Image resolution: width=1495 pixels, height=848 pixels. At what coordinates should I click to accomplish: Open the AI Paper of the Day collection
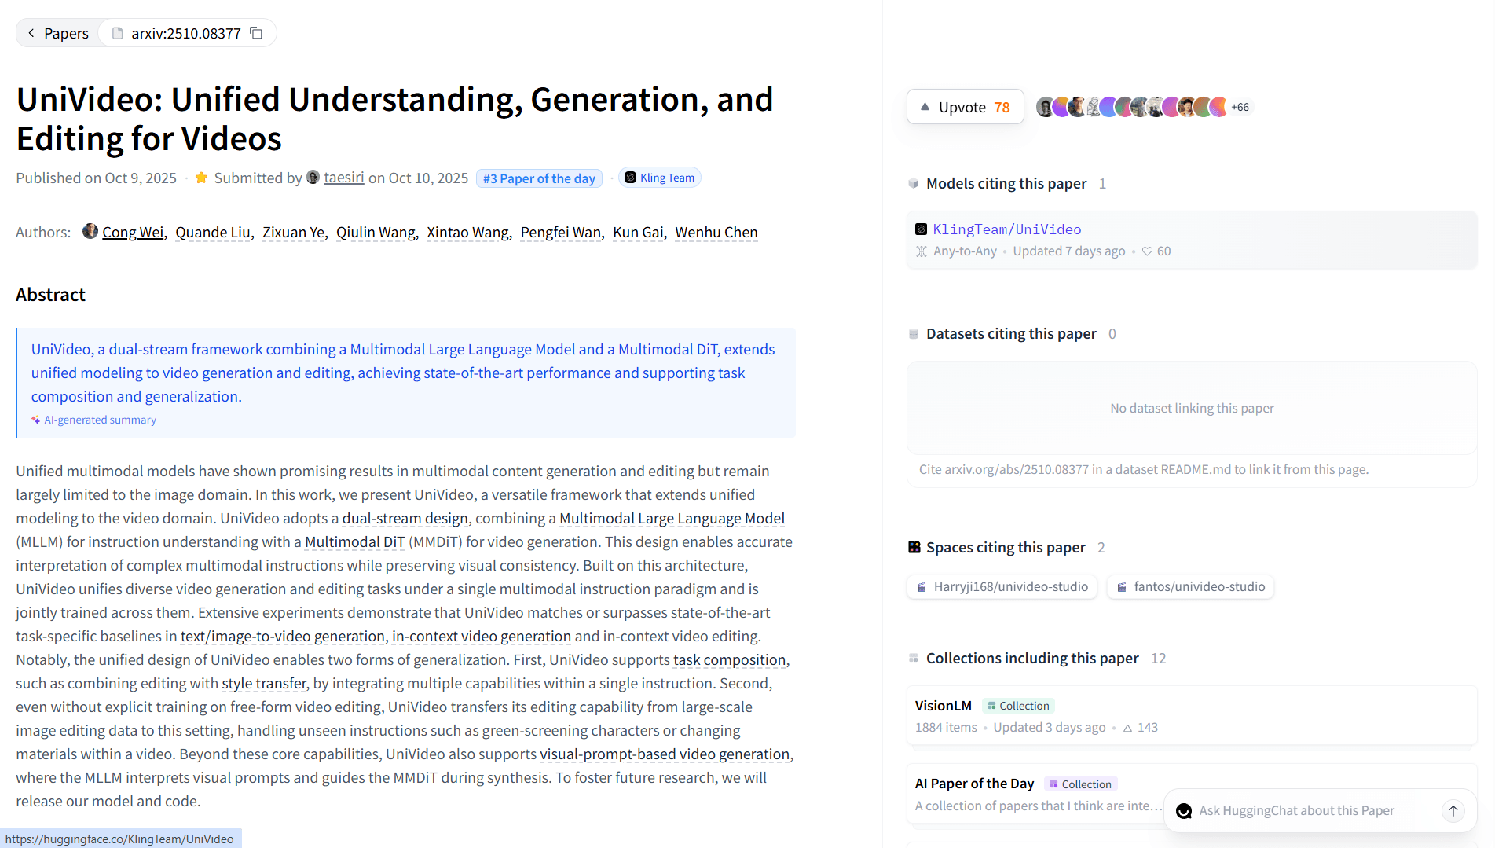tap(974, 784)
